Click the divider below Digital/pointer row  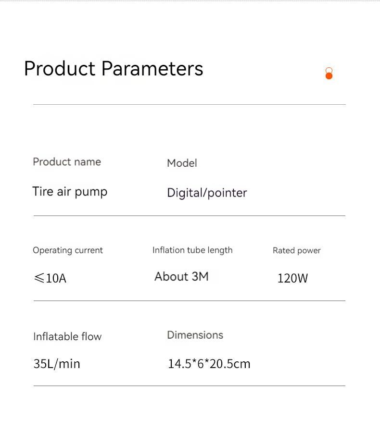tap(190, 216)
